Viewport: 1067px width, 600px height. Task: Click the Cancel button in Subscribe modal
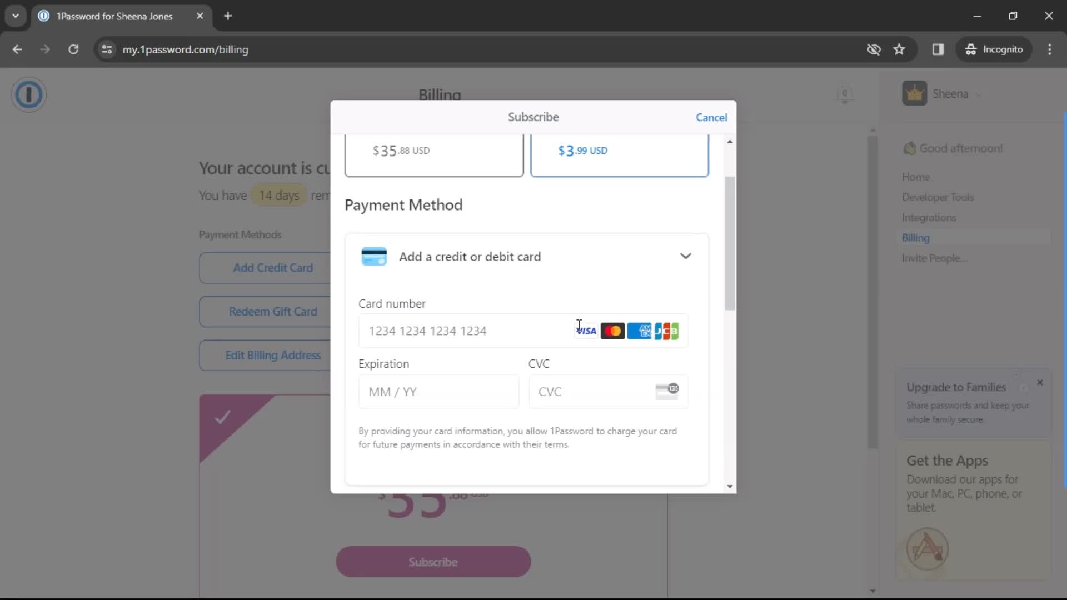pos(711,117)
